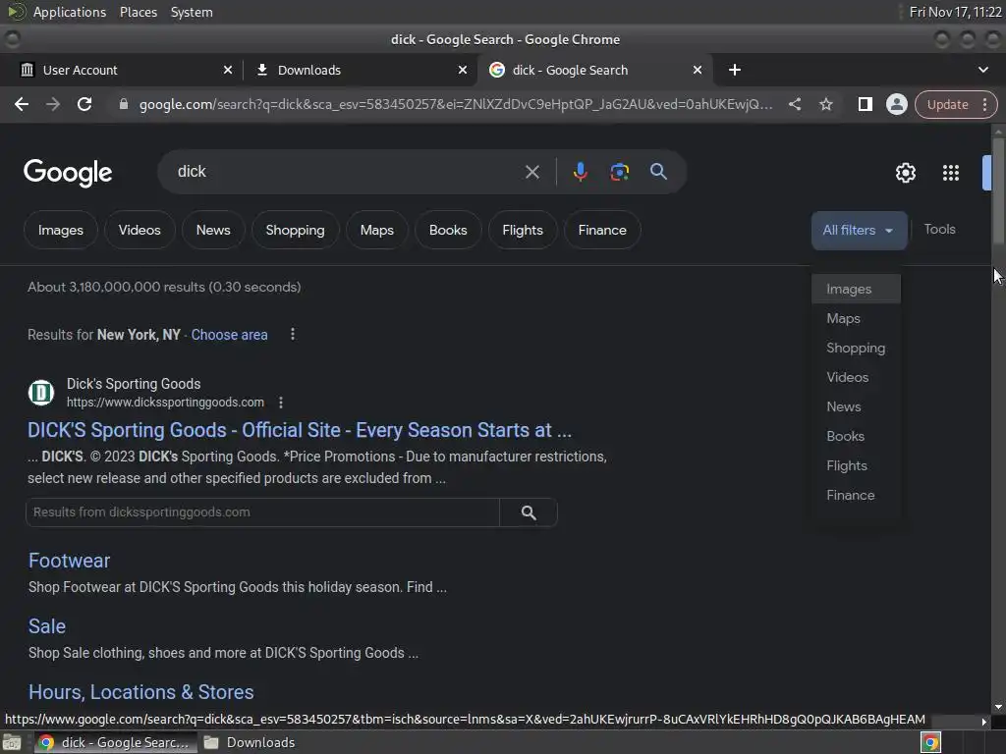Open the Google apps grid
This screenshot has width=1006, height=754.
(951, 173)
